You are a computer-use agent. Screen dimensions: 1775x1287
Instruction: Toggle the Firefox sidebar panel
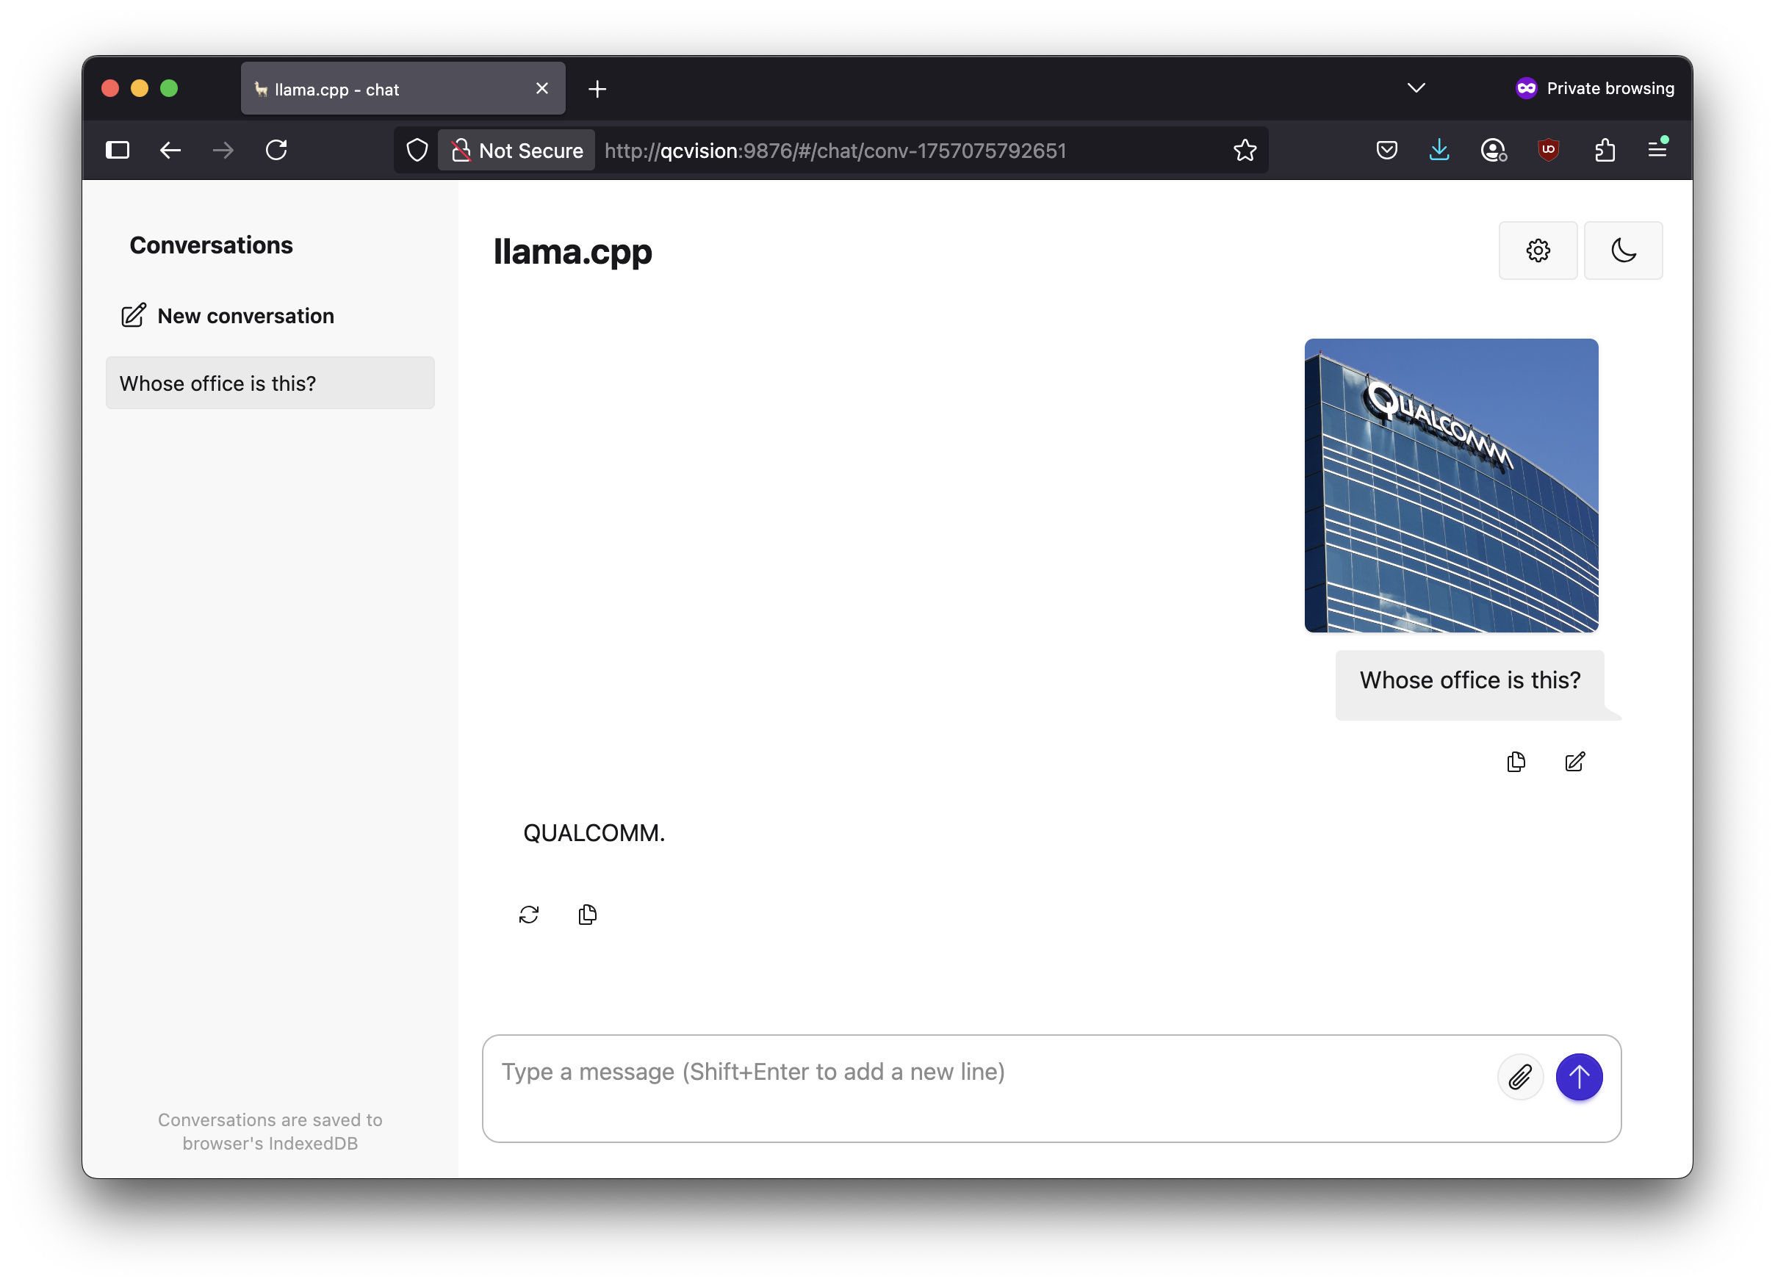[118, 149]
